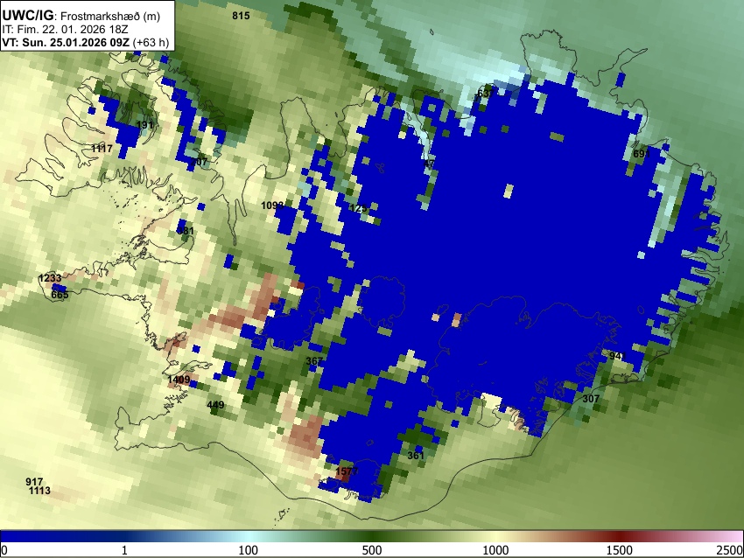The image size is (744, 558).
Task: Click the init time "IT: Fim. 22. 01. 2026 18Z"
Action: click(65, 30)
